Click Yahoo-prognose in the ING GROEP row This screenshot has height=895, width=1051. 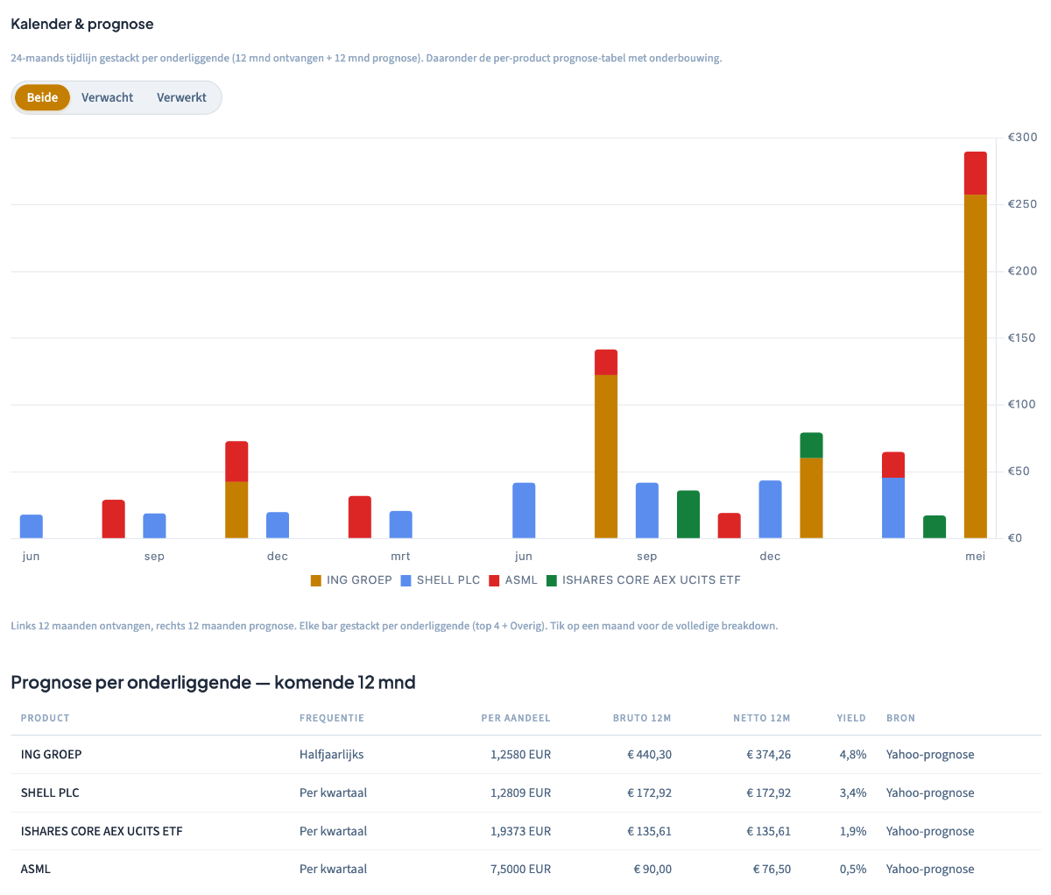(x=930, y=755)
